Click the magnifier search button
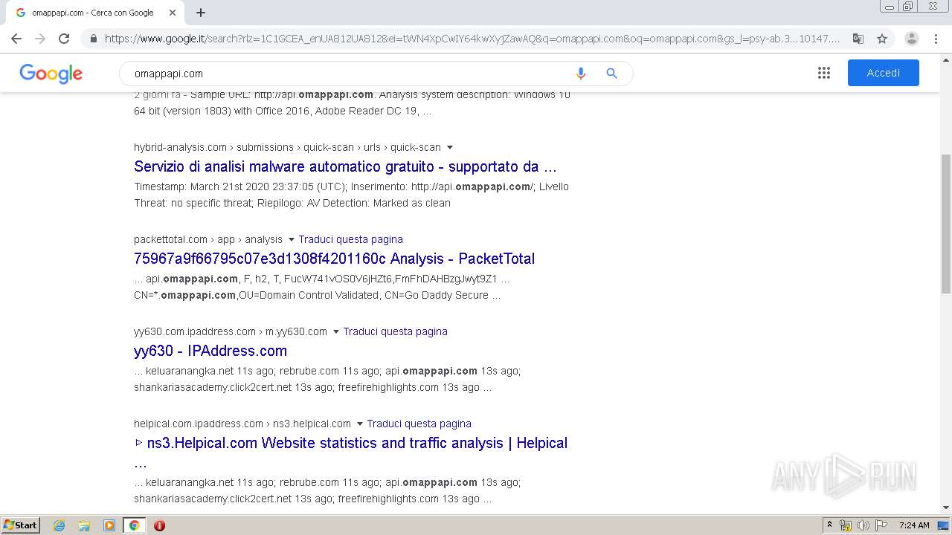 (612, 74)
